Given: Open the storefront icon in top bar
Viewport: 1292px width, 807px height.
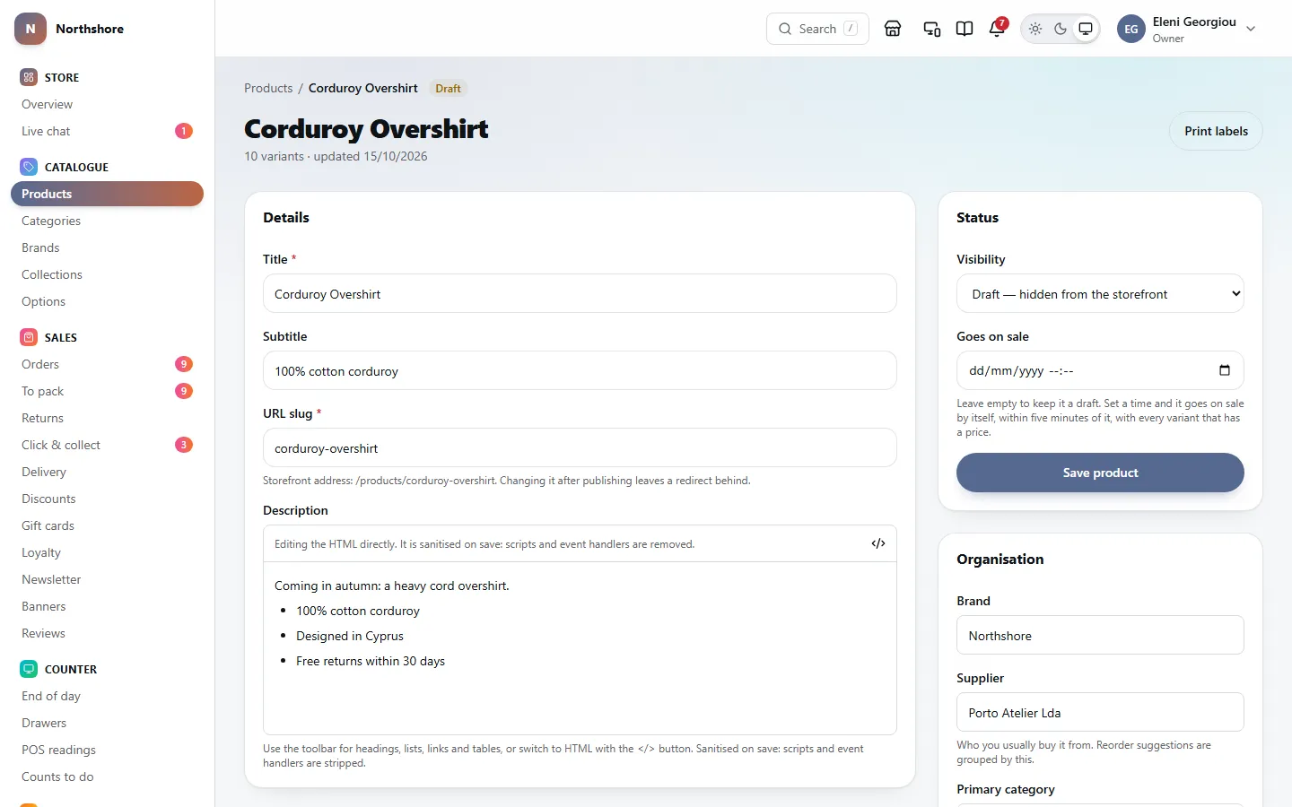Looking at the screenshot, I should 893,29.
